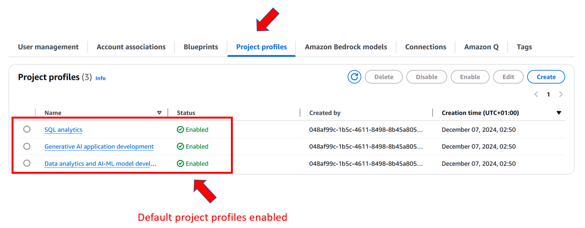The image size is (585, 228).
Task: Click Enabled status icon for Generative AI row
Action: click(x=180, y=146)
